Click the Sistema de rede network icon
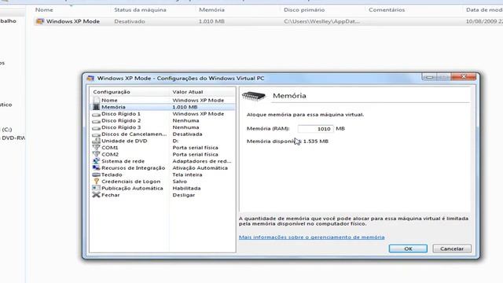The height and width of the screenshot is (283, 503). 96,161
